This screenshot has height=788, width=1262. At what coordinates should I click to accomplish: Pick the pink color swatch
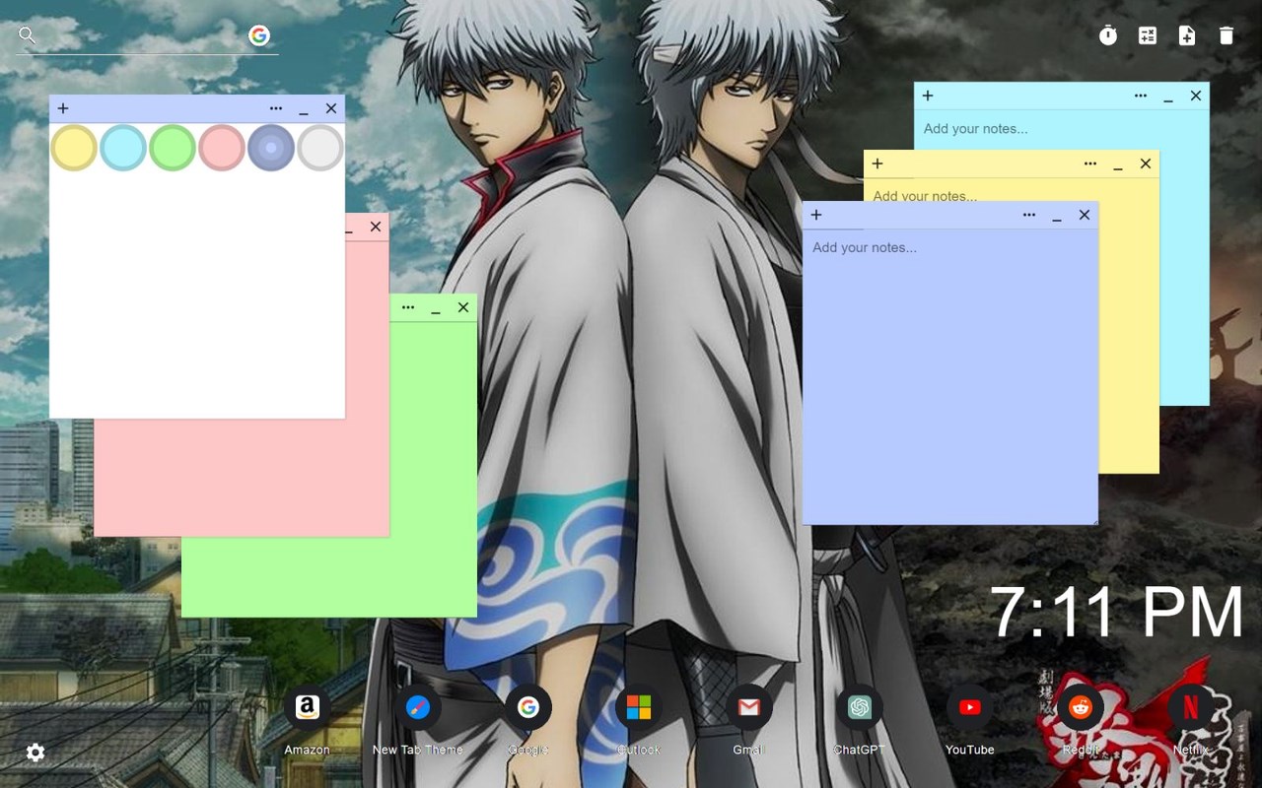tap(222, 148)
